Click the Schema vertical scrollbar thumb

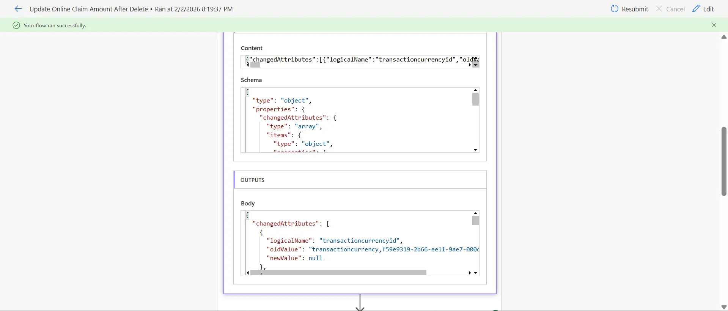[475, 99]
